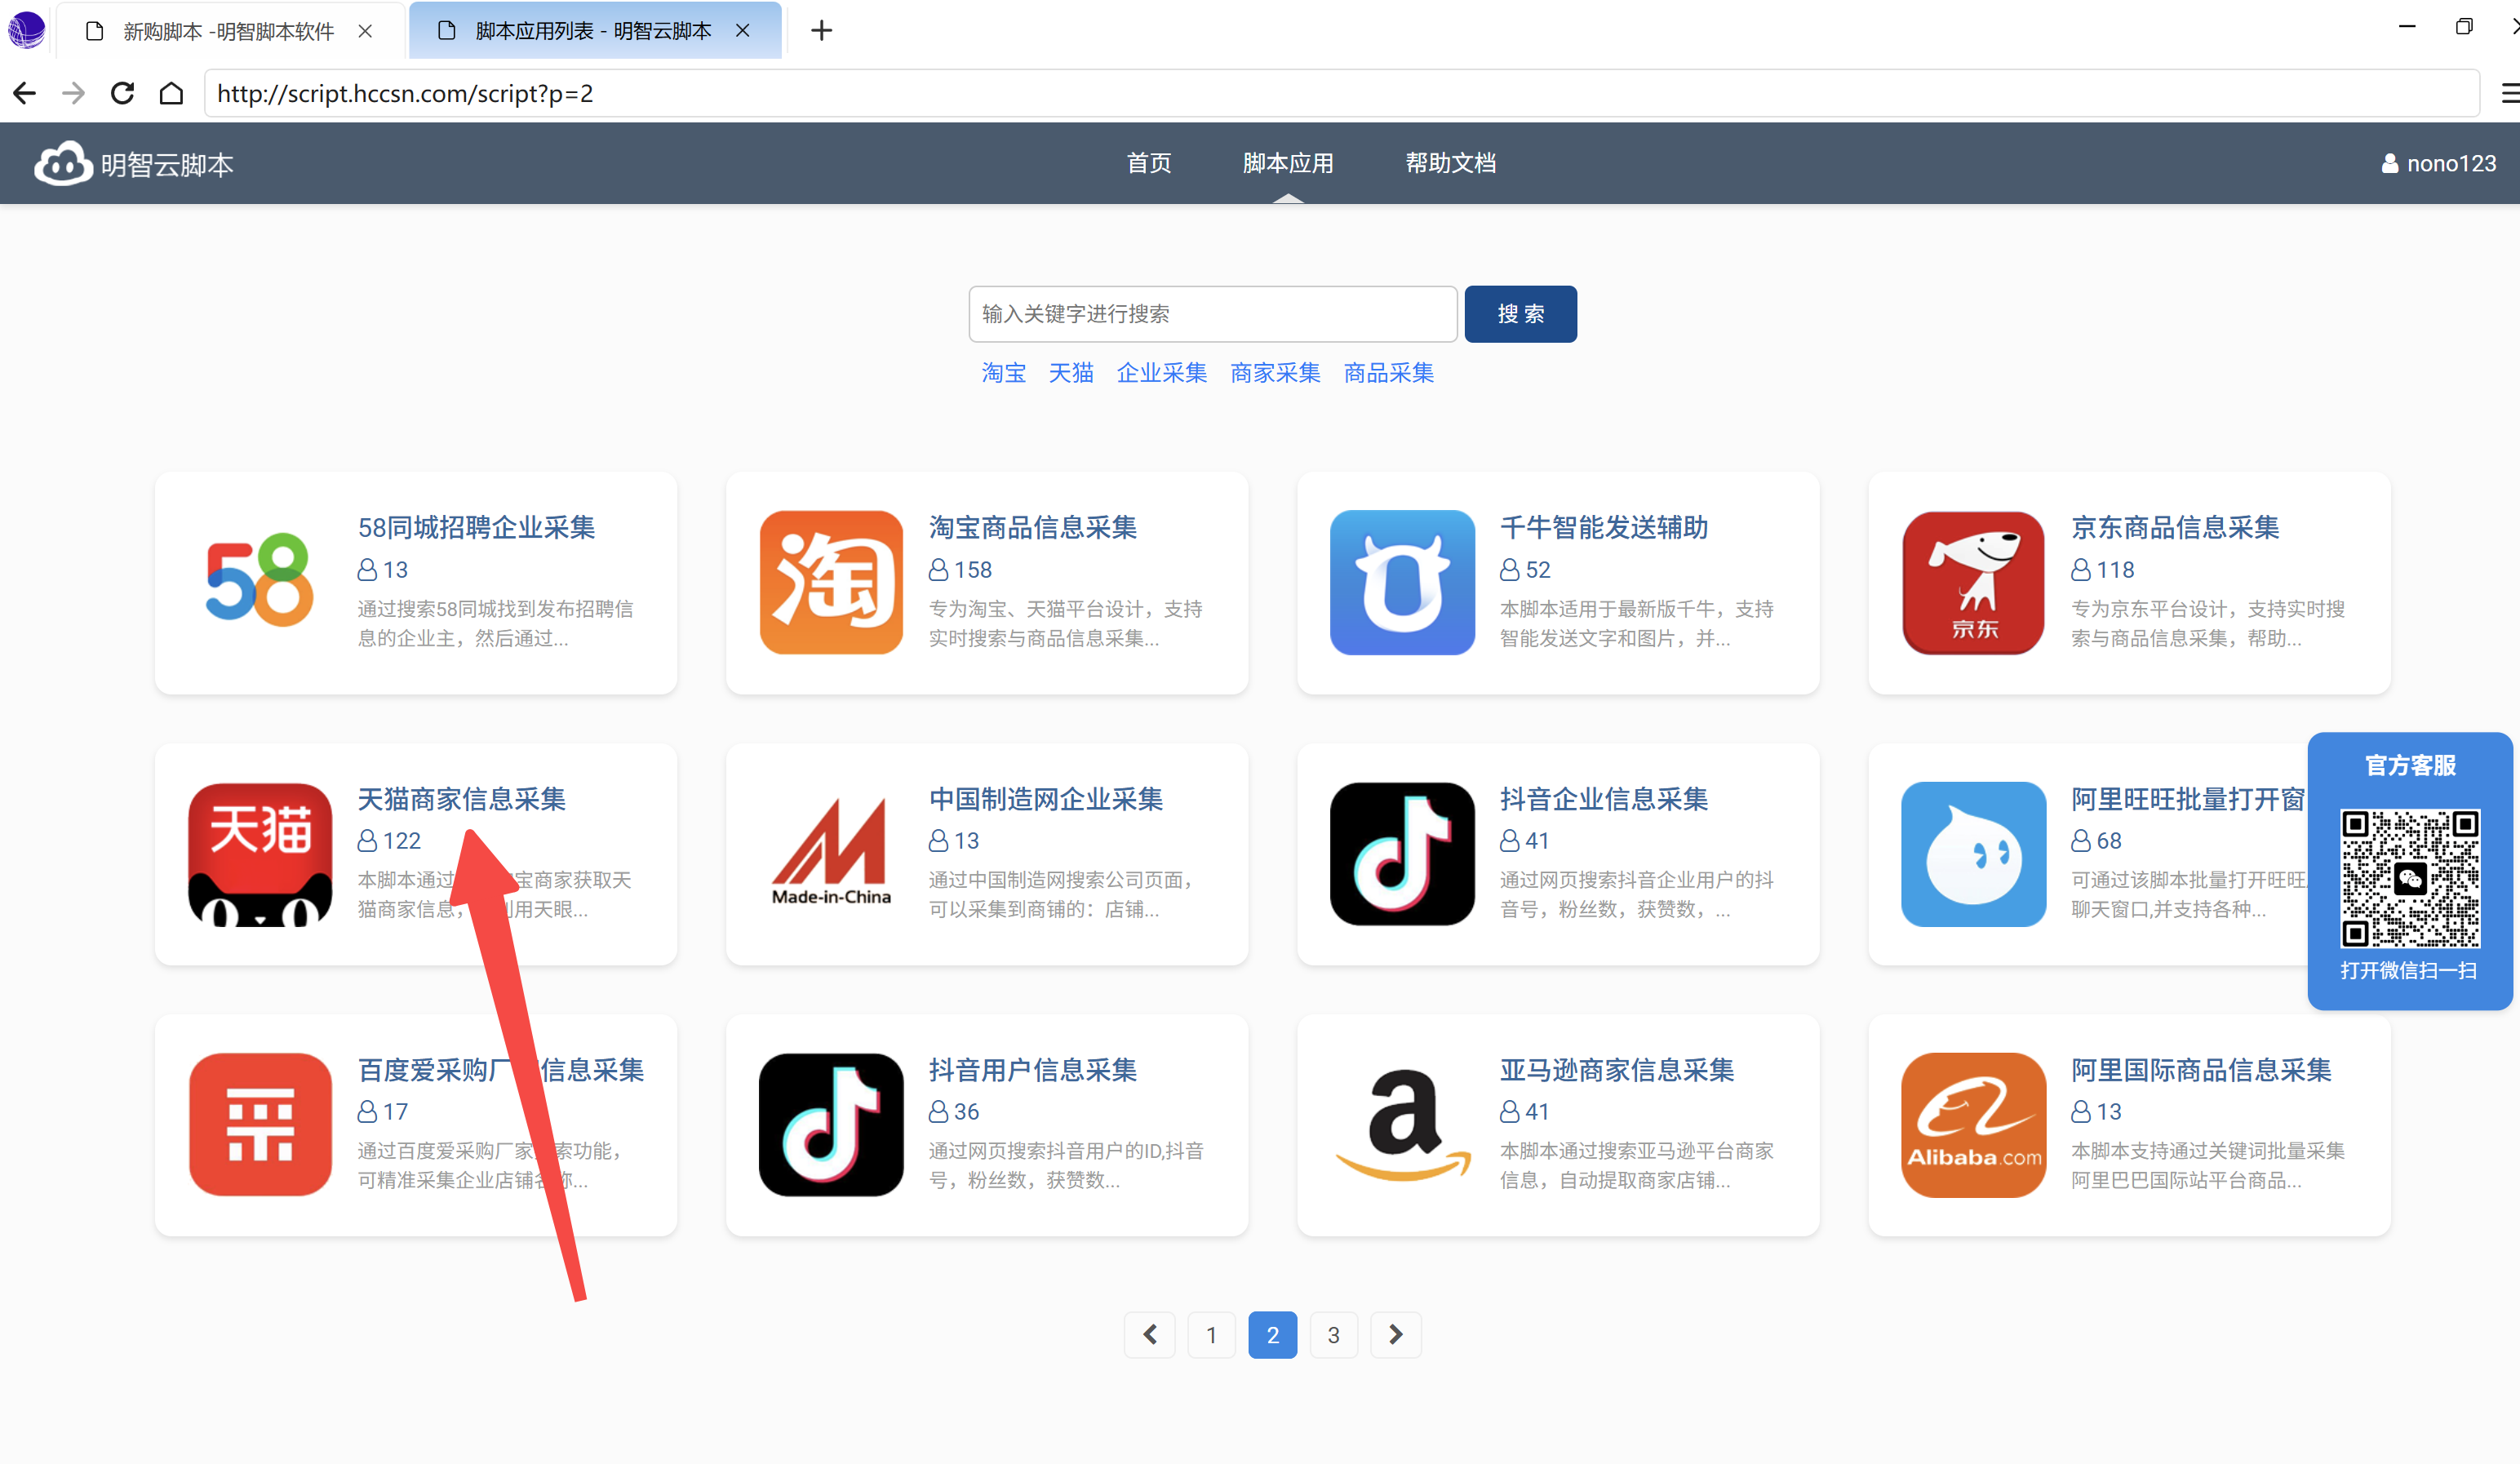2520x1464 pixels.
Task: Open 千牛智能发送辅助 title link
Action: point(1603,527)
